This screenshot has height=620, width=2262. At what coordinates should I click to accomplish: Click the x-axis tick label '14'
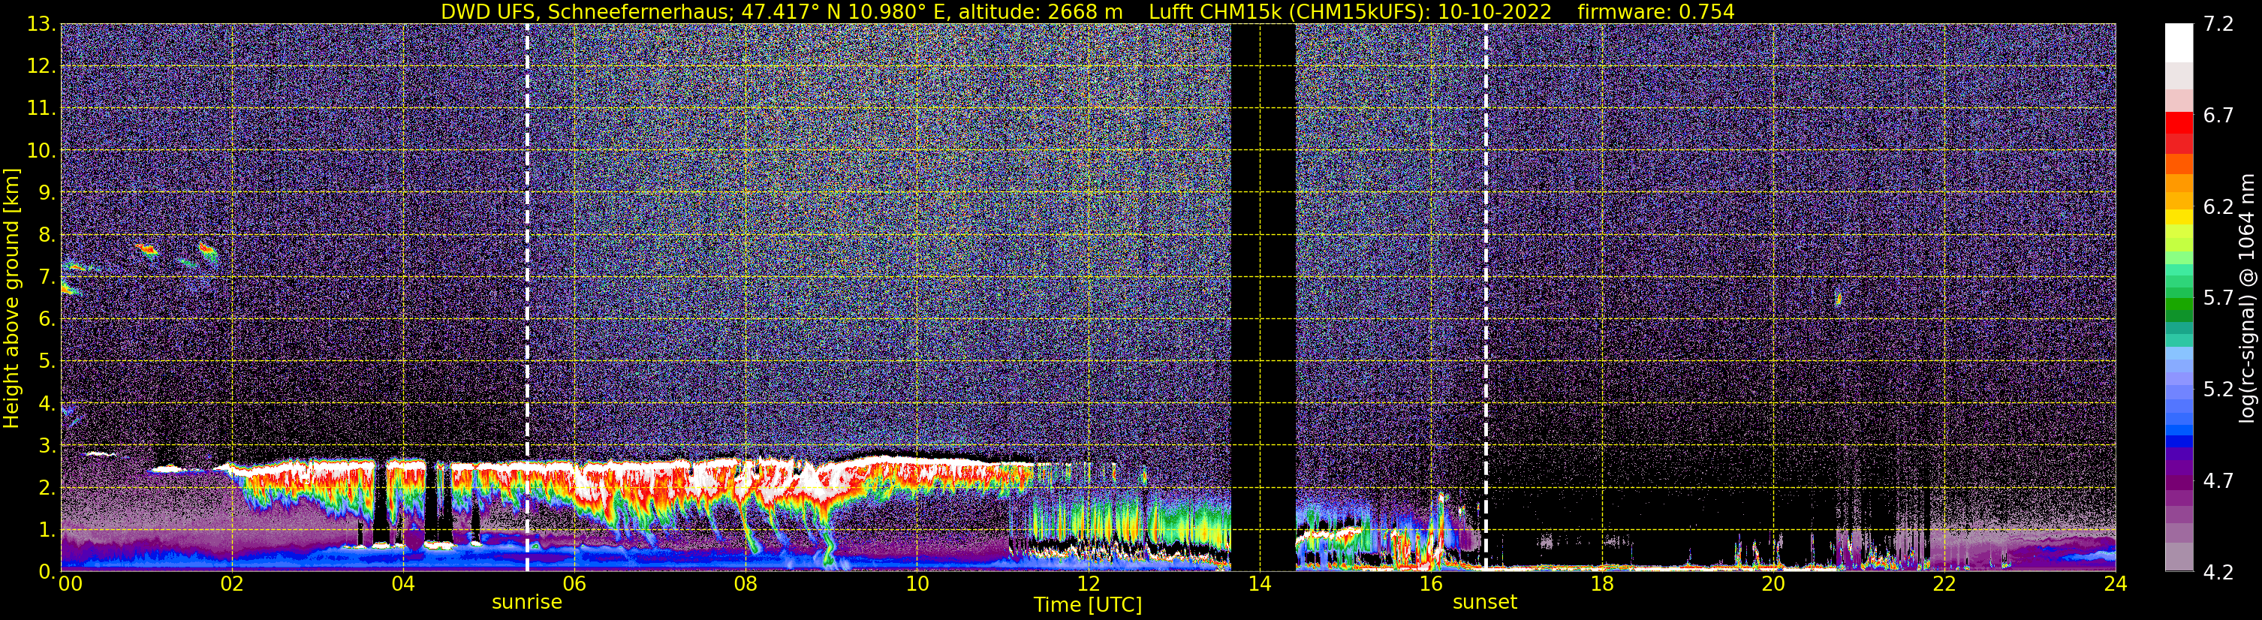tap(1259, 583)
